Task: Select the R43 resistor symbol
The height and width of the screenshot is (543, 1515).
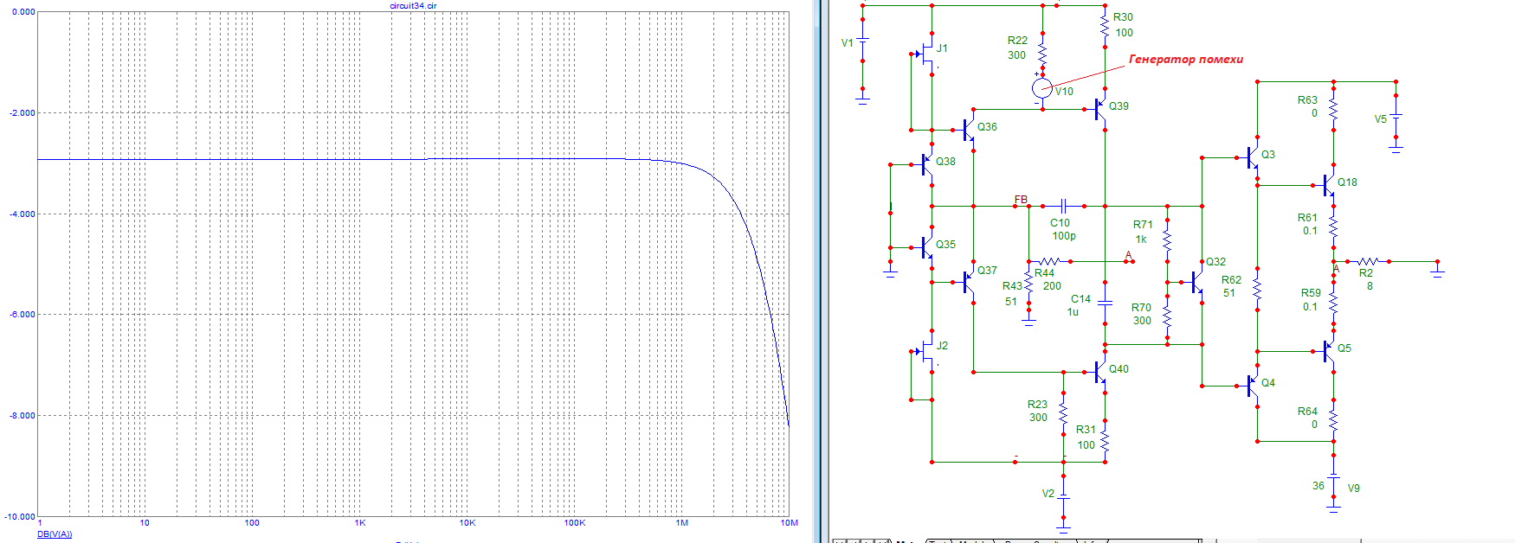Action: (1028, 282)
